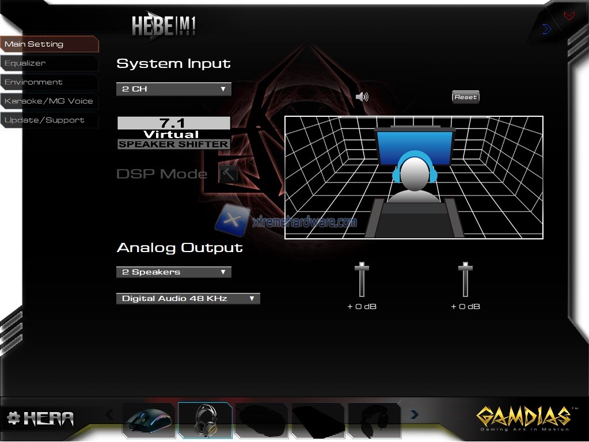589x442 pixels.
Task: Click the blue chevron arrow top-right
Action: click(546, 29)
